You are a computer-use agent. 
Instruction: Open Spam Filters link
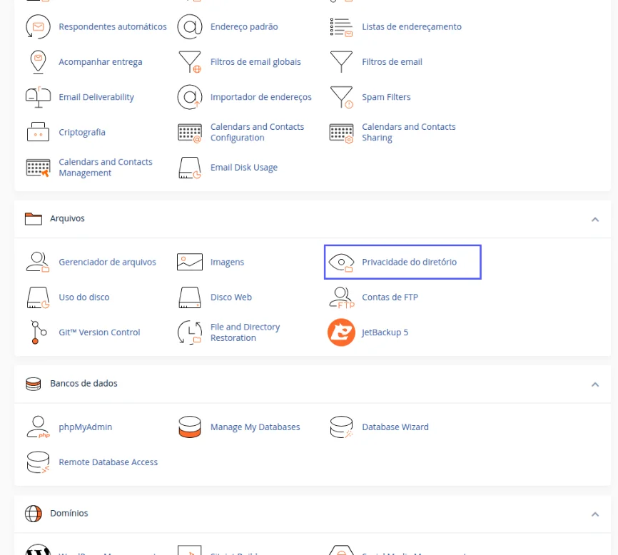coord(386,97)
